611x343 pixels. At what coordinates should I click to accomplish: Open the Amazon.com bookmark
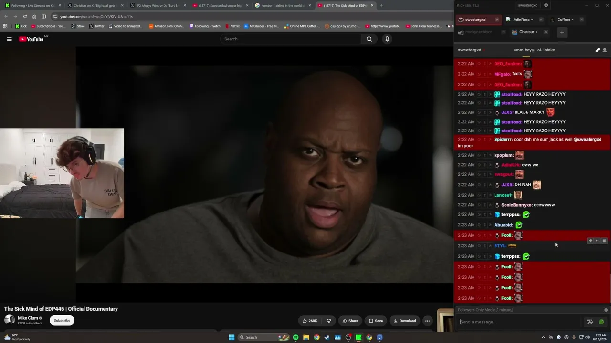click(167, 26)
